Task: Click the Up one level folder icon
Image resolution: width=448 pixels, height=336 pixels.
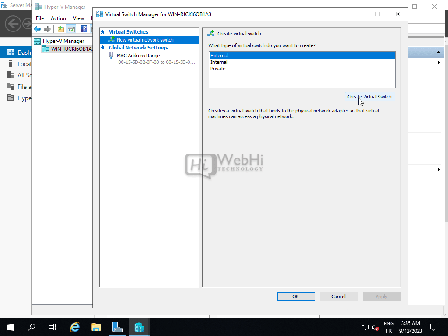Action: pyautogui.click(x=61, y=29)
